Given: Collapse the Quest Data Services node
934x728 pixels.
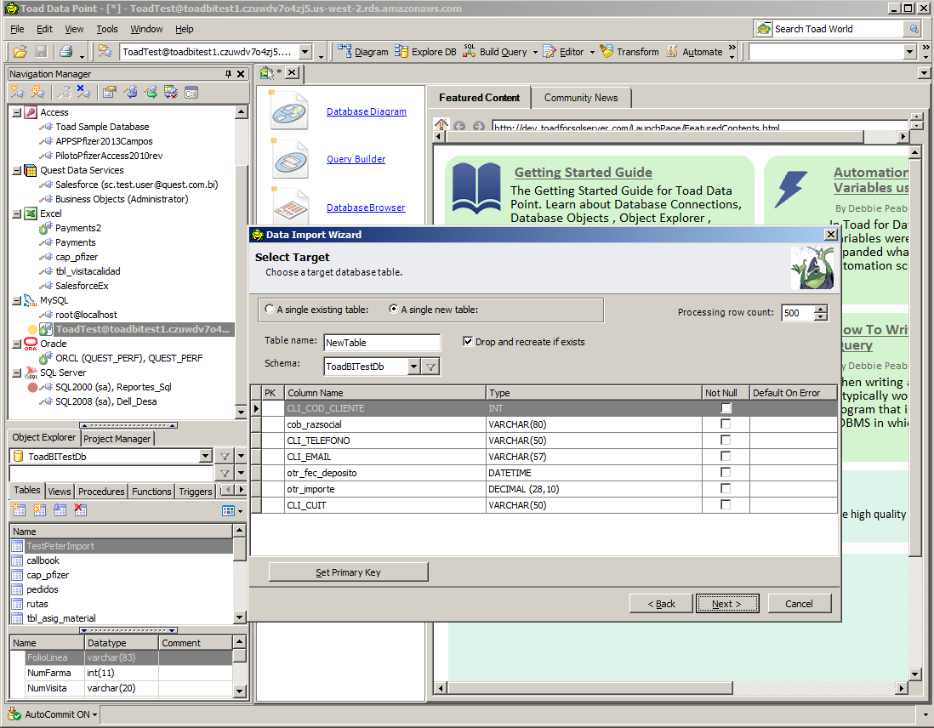Looking at the screenshot, I should (17, 170).
